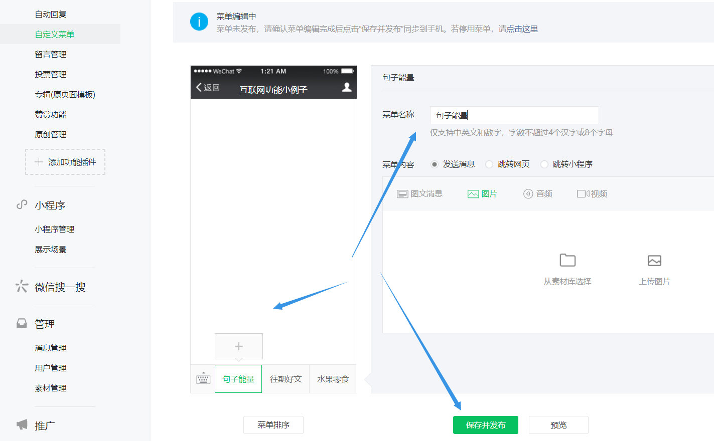Click the back arrow in phone header
The width and height of the screenshot is (714, 441).
click(x=199, y=87)
